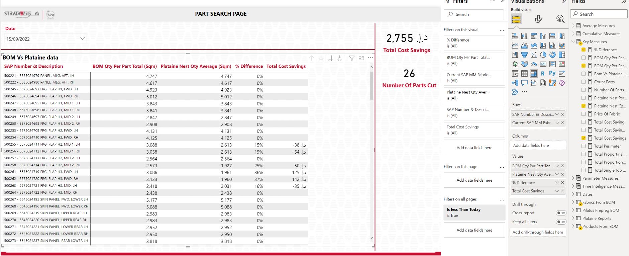Open dropdown for Total Cost Savings value
This screenshot has height=256, width=629.
557,191
